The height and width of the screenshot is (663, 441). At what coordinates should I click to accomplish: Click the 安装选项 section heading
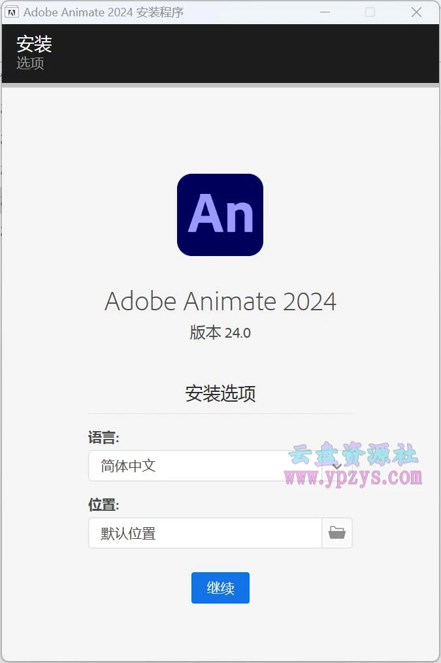[x=220, y=393]
